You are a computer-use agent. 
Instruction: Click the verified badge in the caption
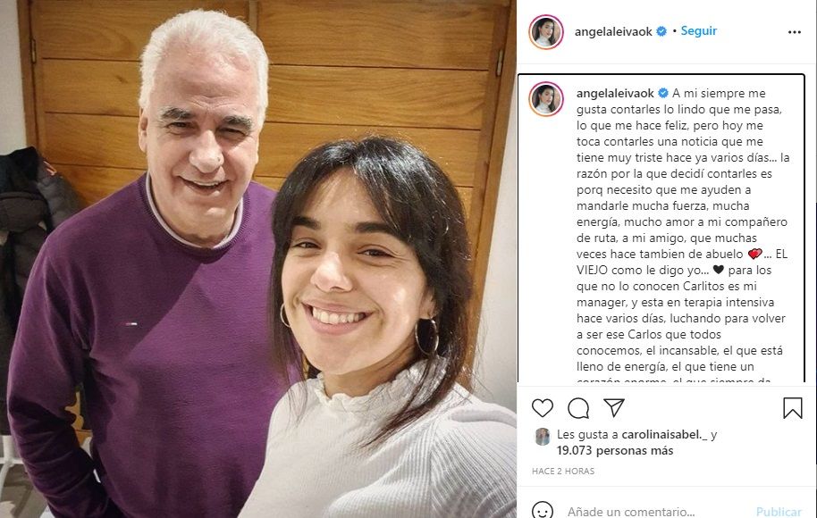point(662,93)
